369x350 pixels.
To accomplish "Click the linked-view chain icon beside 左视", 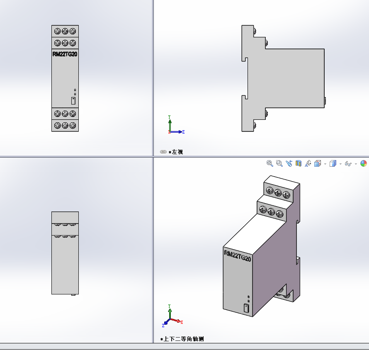I will click(x=163, y=152).
